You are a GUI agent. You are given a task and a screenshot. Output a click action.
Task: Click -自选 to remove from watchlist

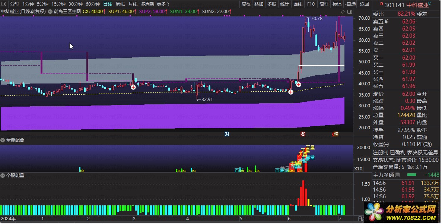tap(350, 4)
